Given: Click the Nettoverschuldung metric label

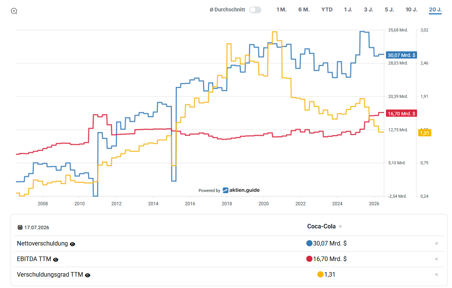Looking at the screenshot, I should (43, 244).
